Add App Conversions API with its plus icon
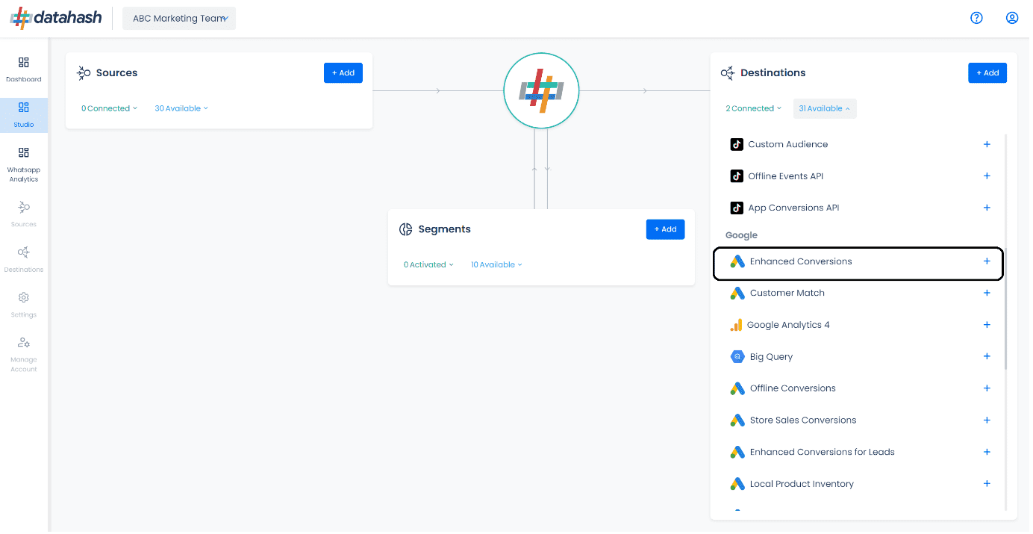 pos(987,208)
